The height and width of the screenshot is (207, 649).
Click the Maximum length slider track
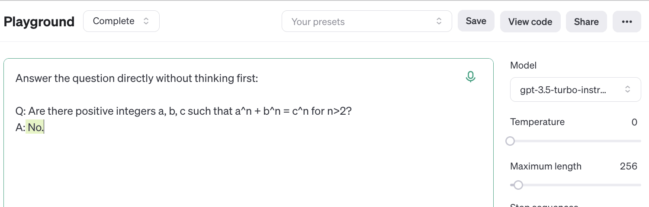click(x=580, y=185)
